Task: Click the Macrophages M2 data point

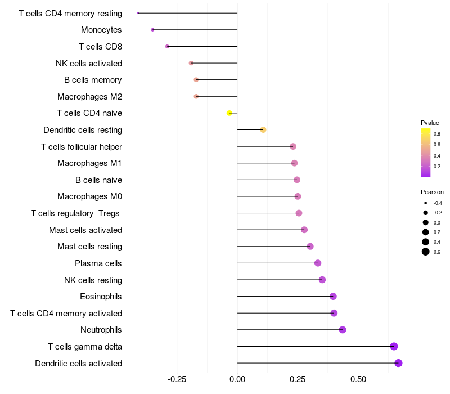Action: pyautogui.click(x=196, y=96)
